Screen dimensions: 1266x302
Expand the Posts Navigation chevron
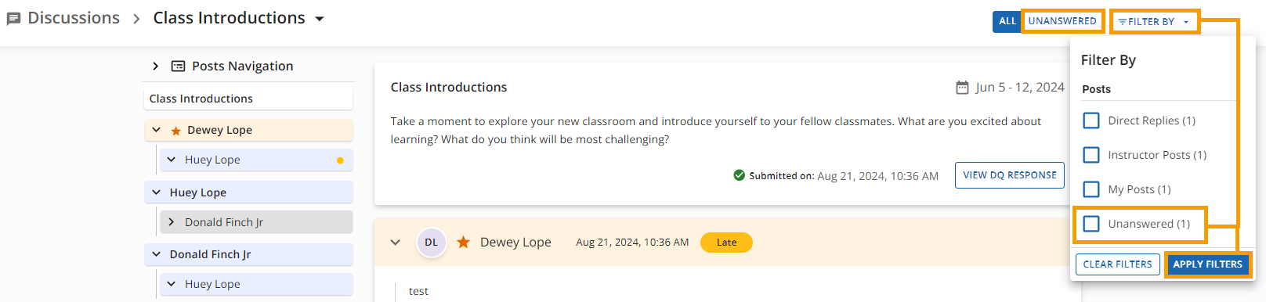click(x=156, y=67)
